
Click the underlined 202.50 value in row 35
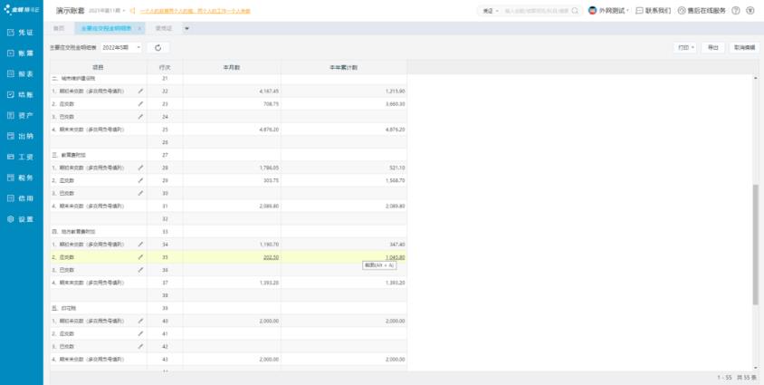(x=271, y=257)
